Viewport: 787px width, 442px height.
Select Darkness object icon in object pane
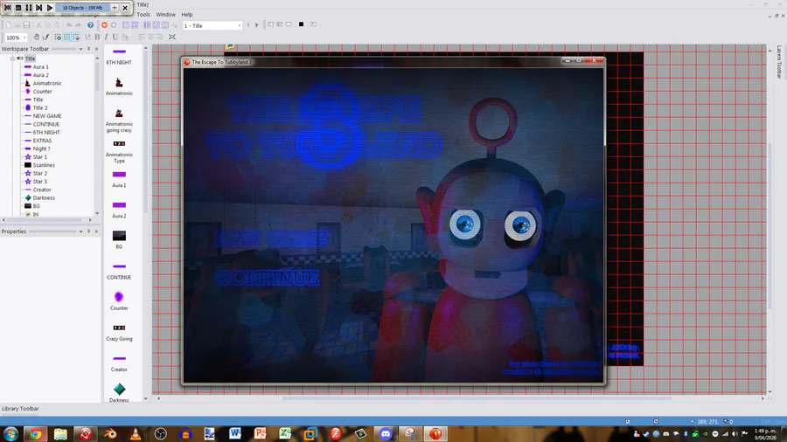click(119, 392)
